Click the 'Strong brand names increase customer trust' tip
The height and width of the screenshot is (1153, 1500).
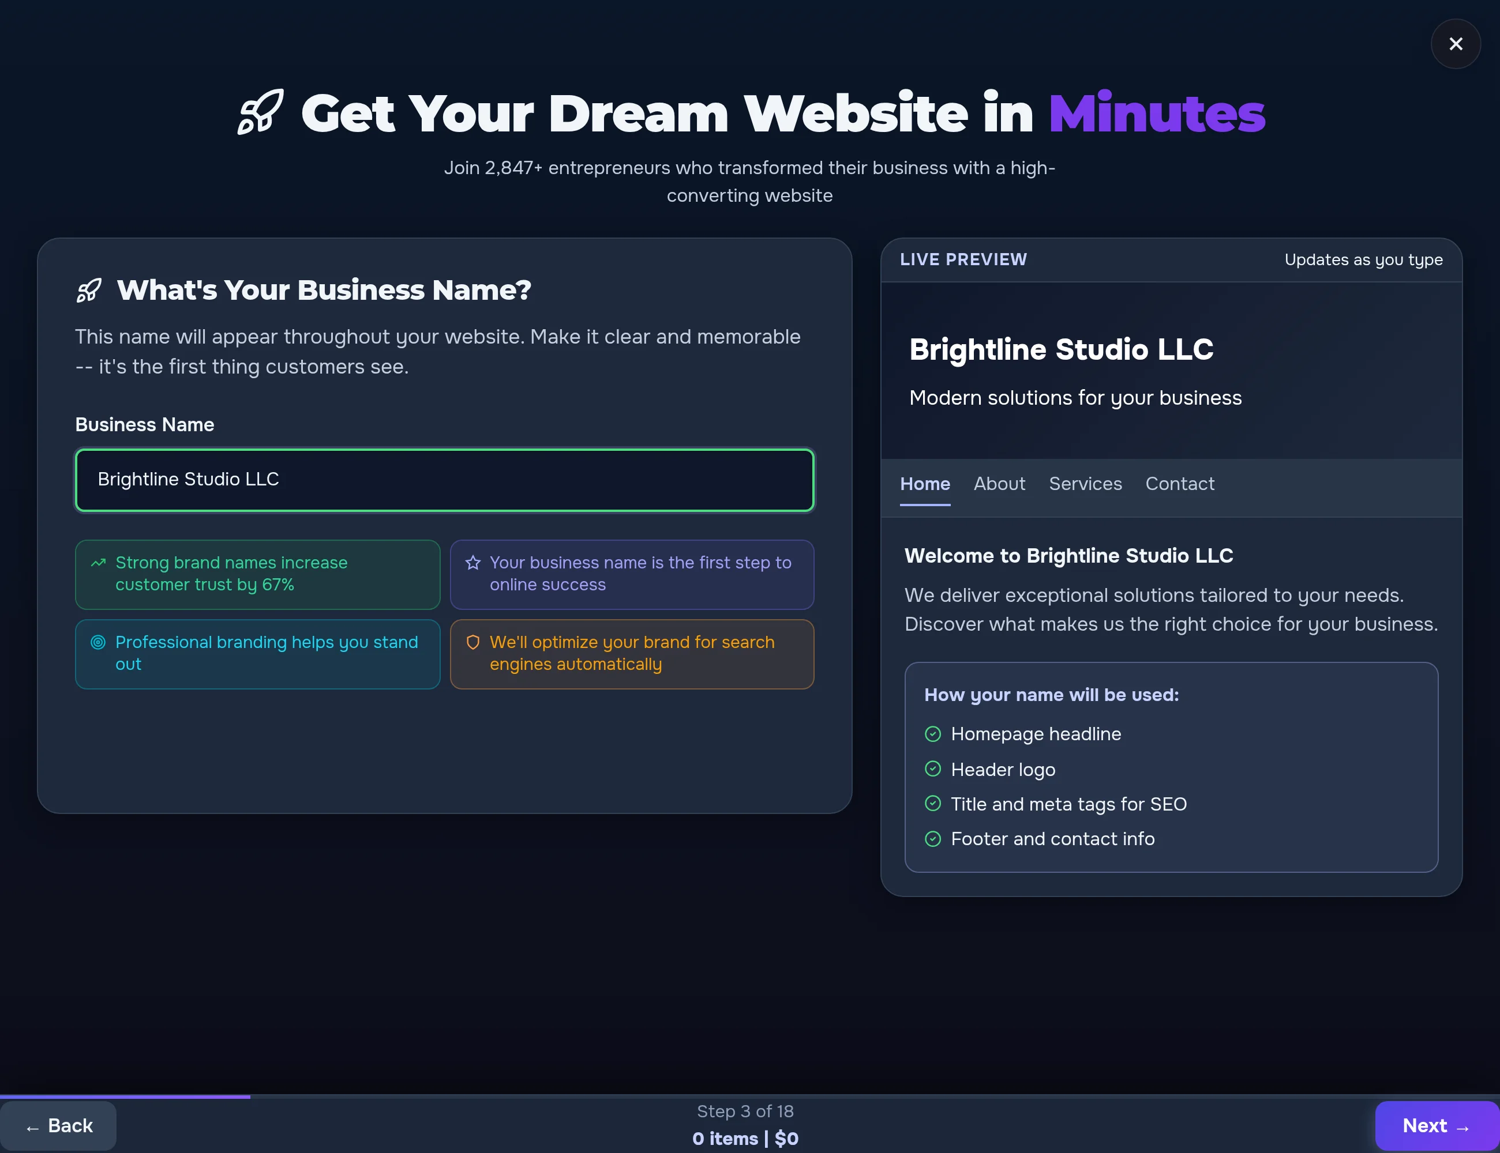tap(257, 574)
